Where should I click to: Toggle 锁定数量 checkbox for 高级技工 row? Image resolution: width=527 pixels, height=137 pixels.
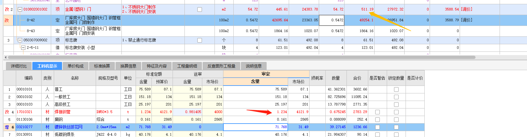(396, 105)
